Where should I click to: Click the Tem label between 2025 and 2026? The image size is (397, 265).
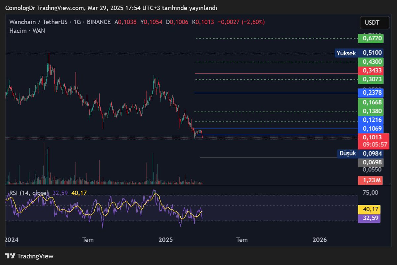[x=242, y=240]
